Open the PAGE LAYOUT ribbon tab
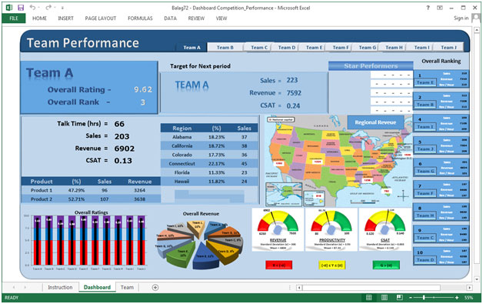483x304 pixels. (101, 18)
